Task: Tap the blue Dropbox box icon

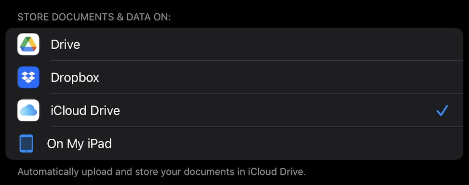Action: (x=28, y=77)
